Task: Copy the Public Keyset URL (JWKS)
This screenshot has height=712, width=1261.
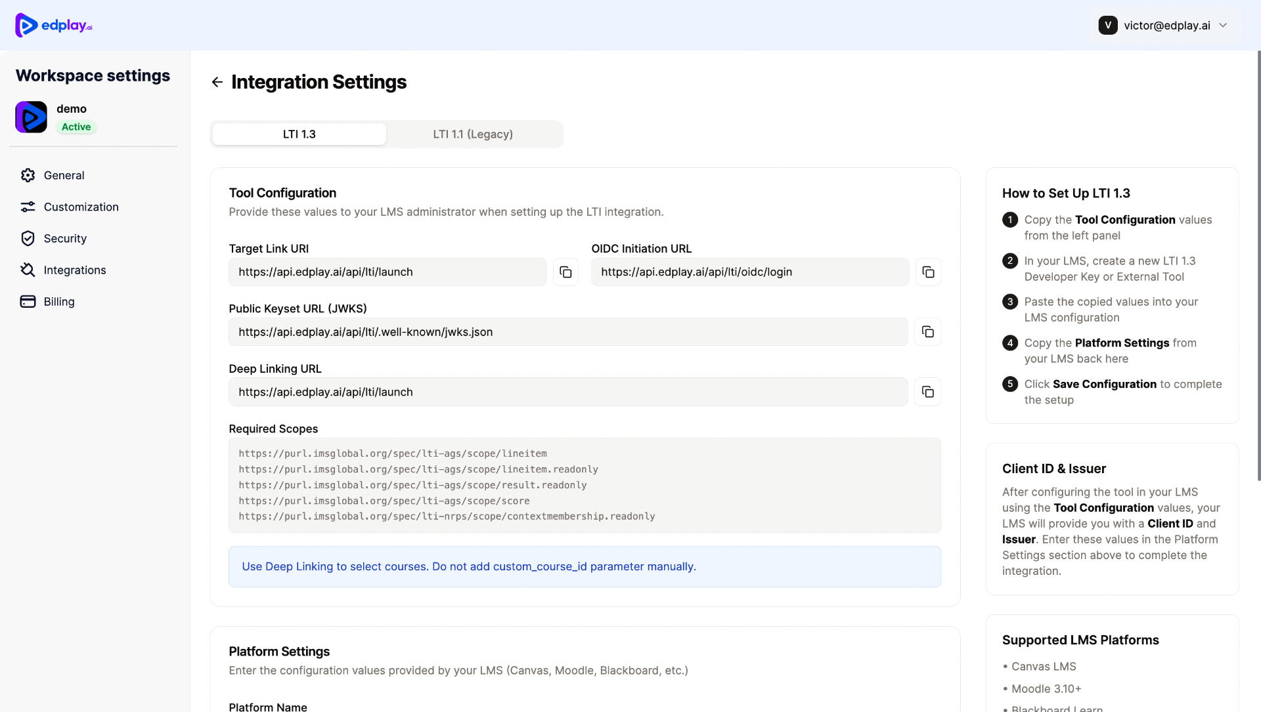Action: 927,331
